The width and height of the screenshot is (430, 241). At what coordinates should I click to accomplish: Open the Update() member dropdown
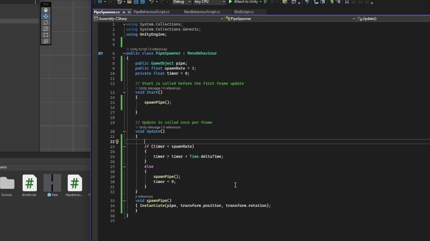click(393, 19)
